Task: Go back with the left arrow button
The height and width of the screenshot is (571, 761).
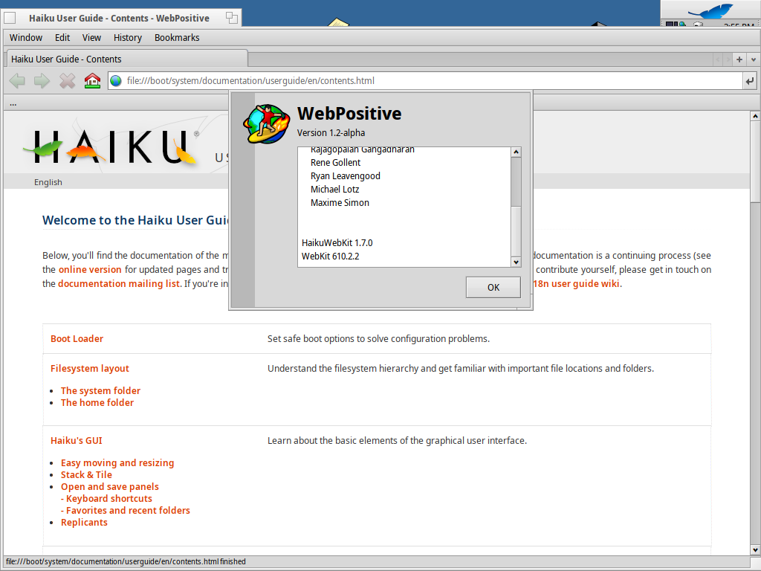Action: 17,80
